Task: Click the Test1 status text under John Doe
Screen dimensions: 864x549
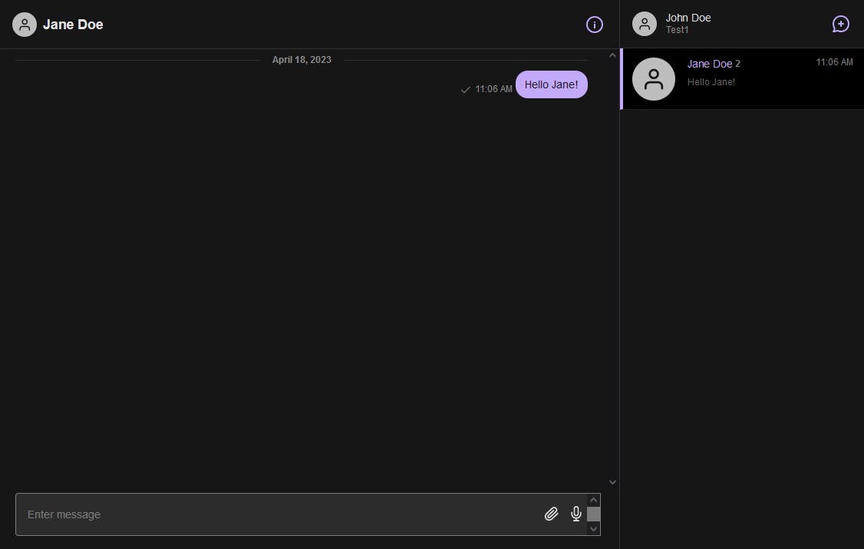Action: point(678,30)
